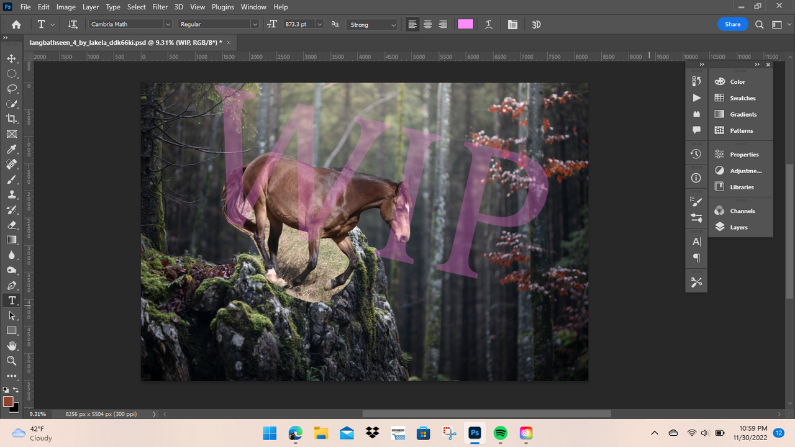Select the Move tool
Screen dimensions: 795x447
tap(11, 58)
